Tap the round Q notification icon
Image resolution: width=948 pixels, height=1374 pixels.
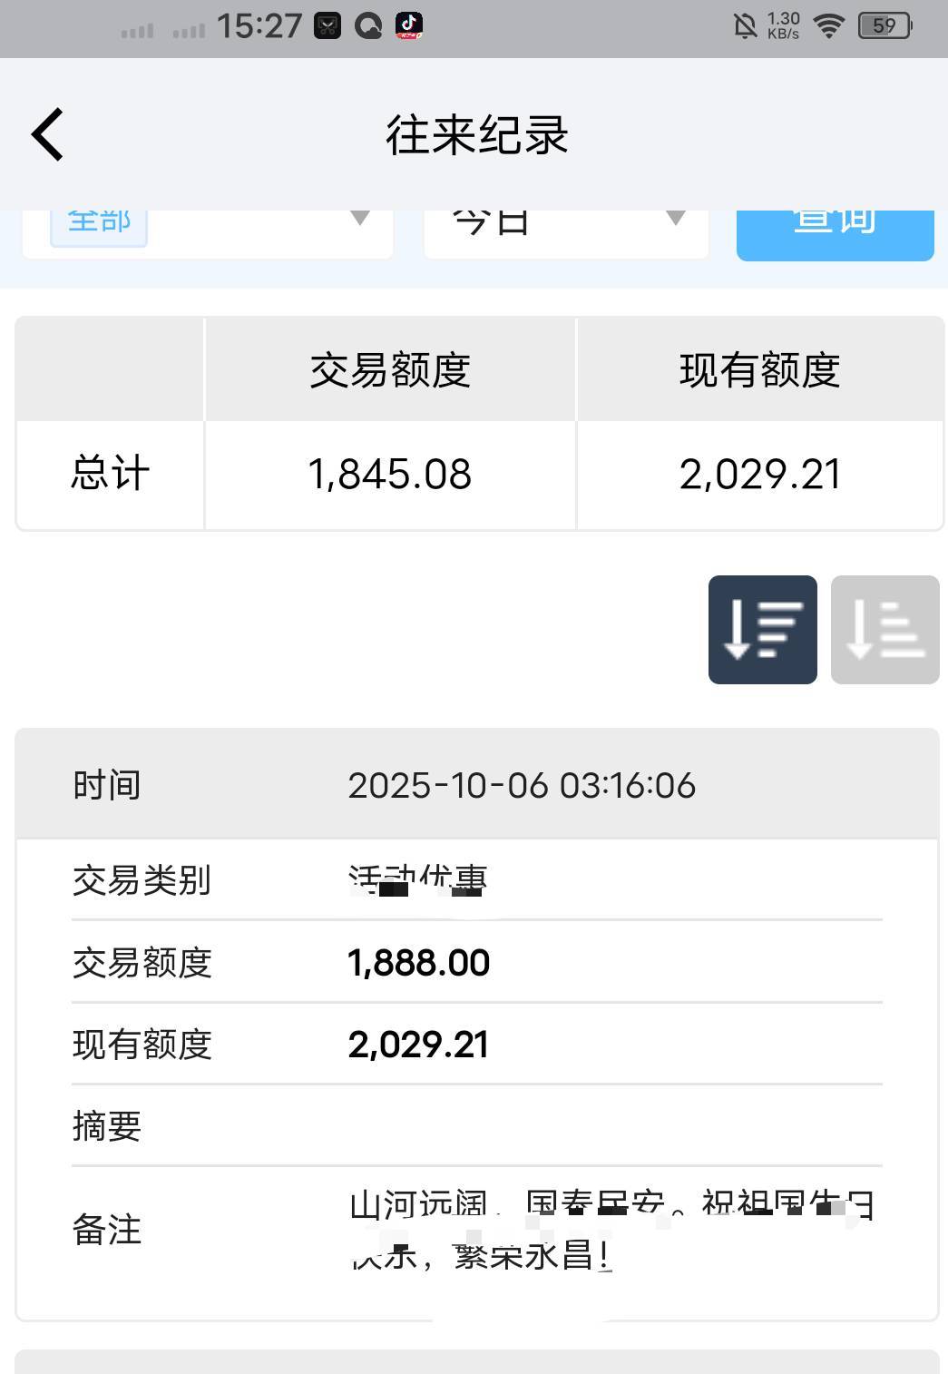tap(368, 25)
